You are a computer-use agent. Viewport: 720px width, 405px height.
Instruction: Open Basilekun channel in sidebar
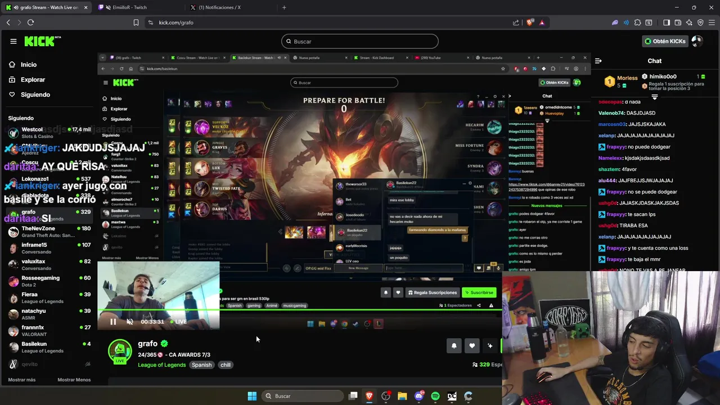click(x=48, y=347)
